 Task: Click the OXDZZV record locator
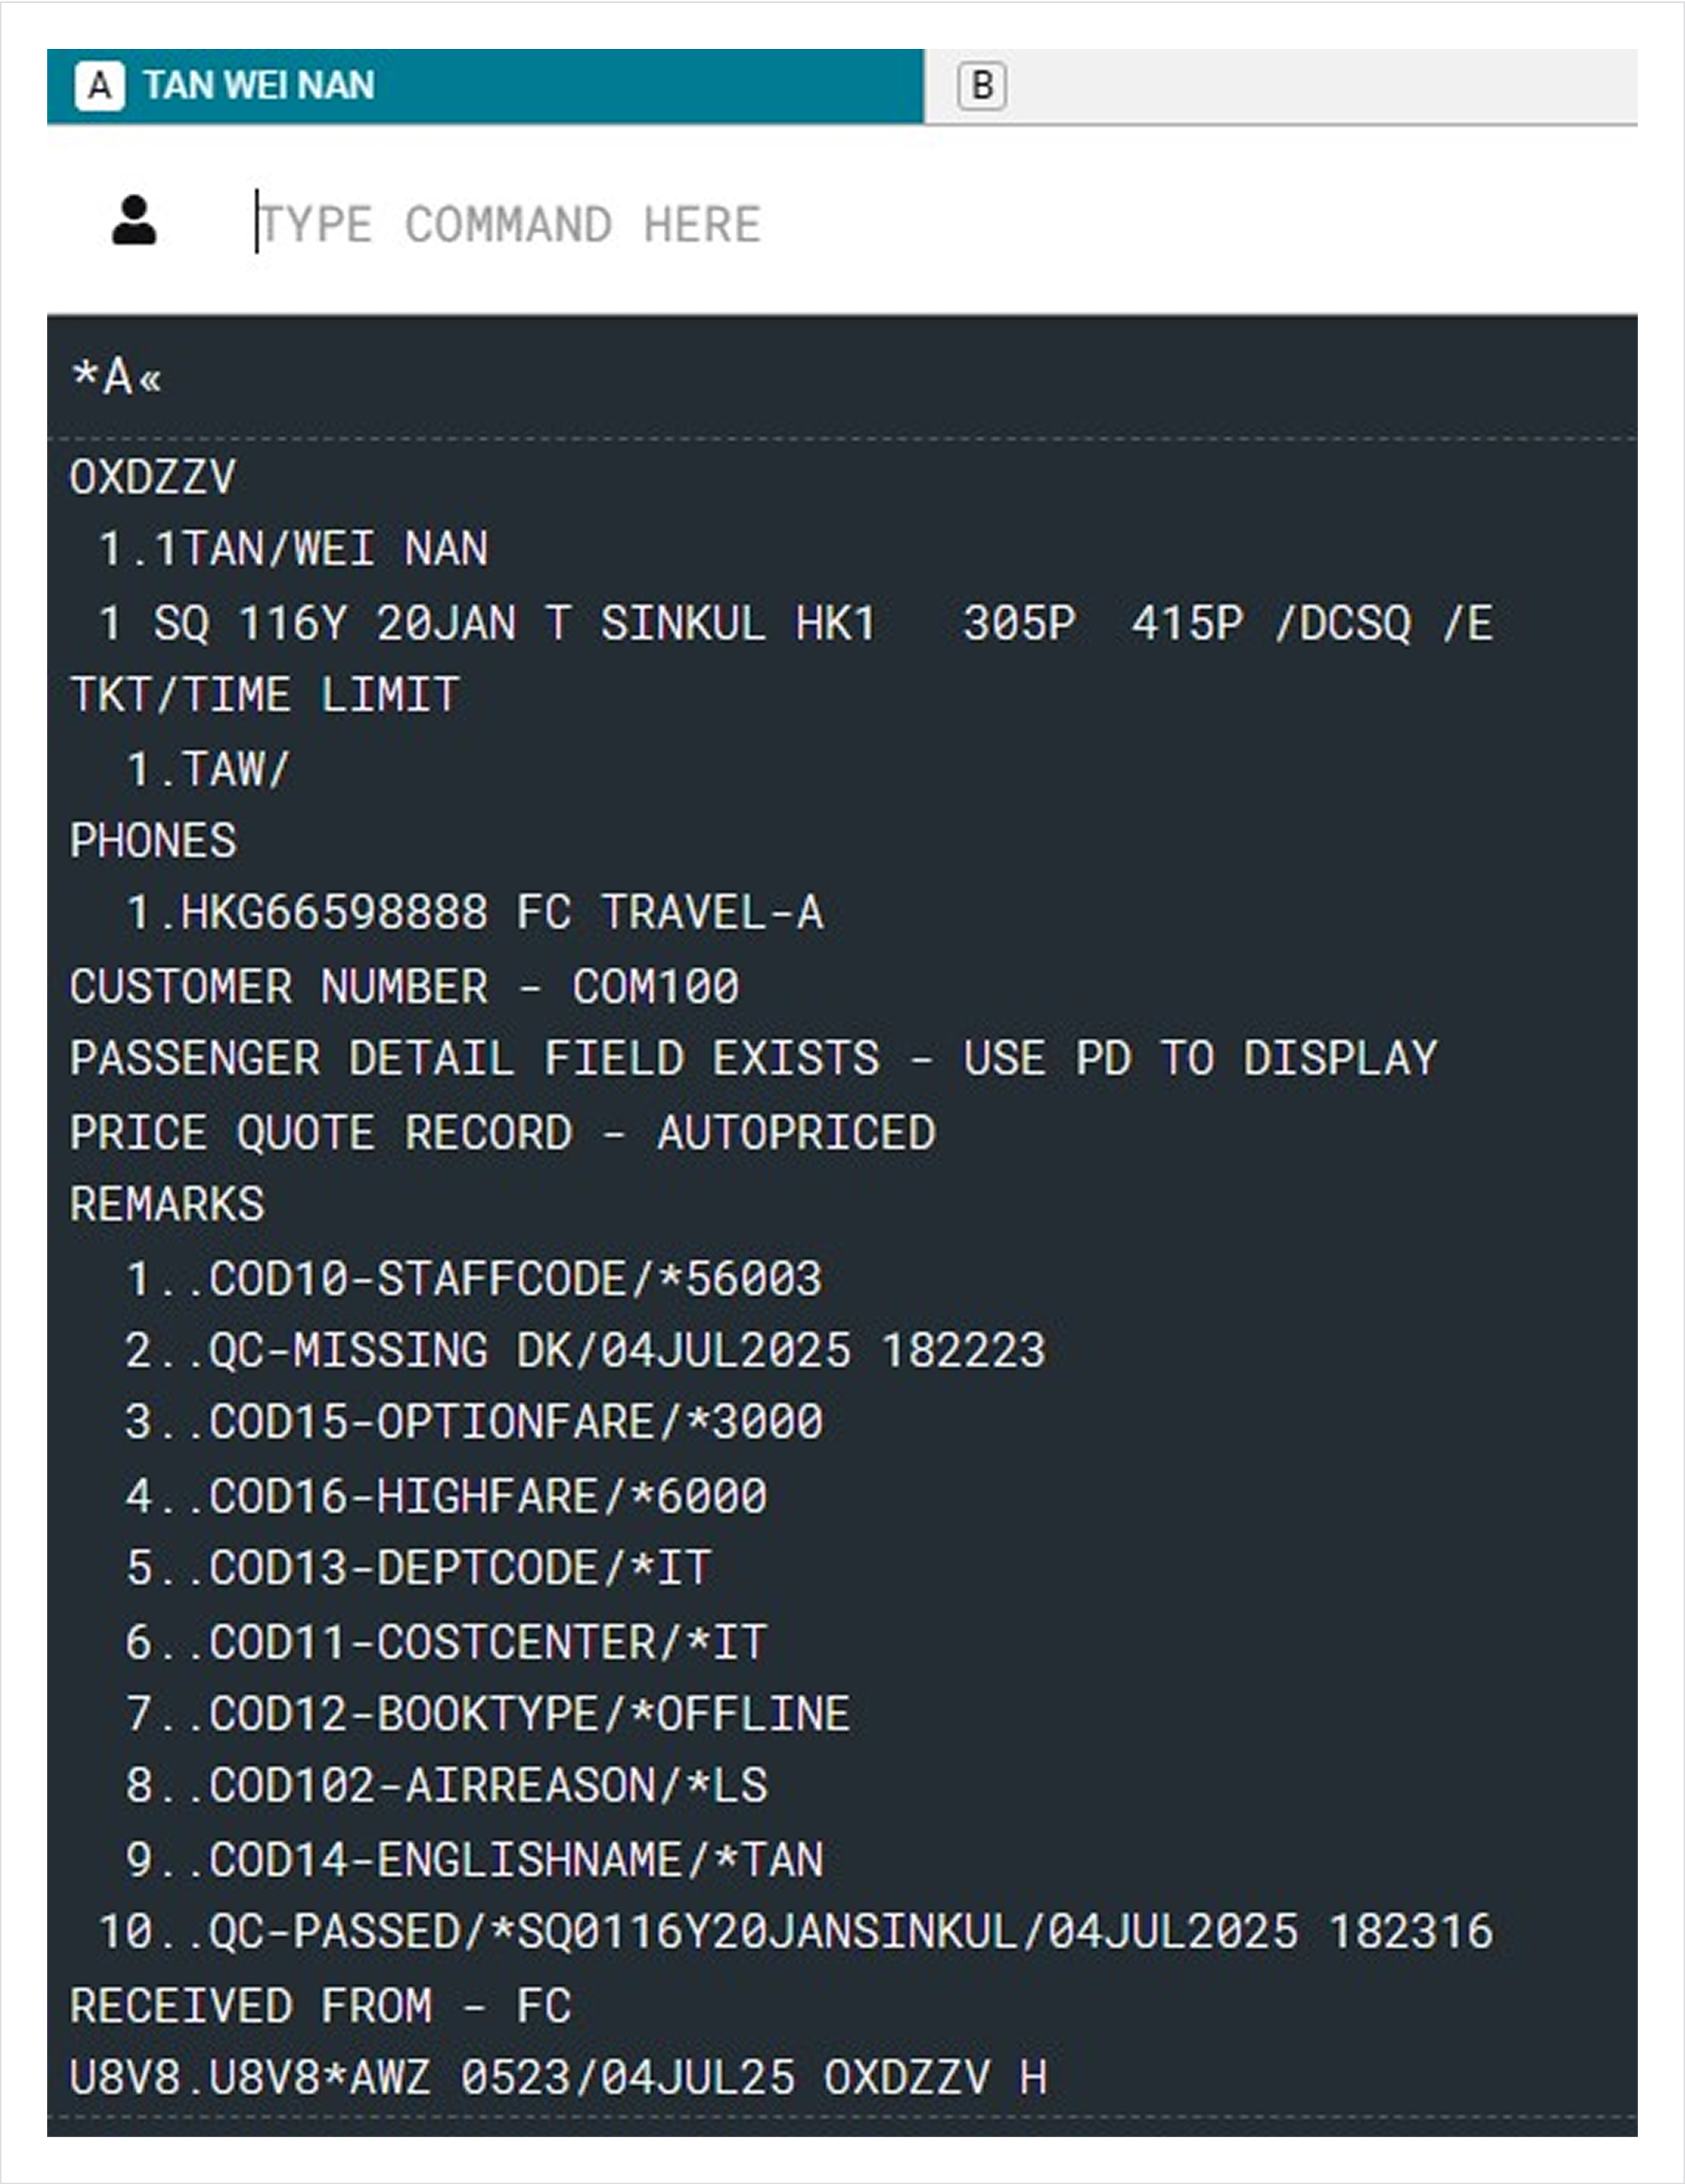click(153, 477)
